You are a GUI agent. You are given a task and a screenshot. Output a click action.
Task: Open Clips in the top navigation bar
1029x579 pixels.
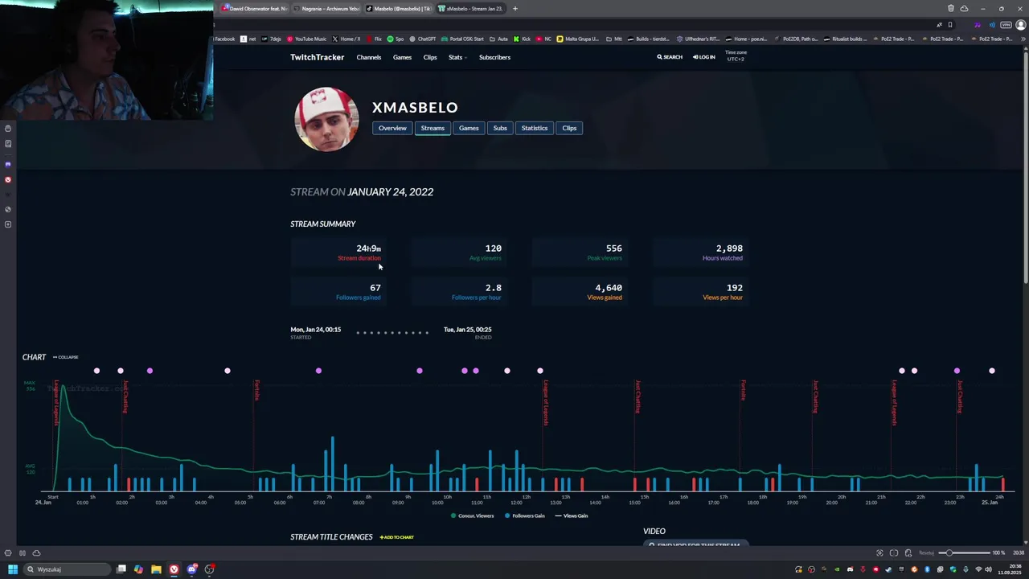point(430,57)
